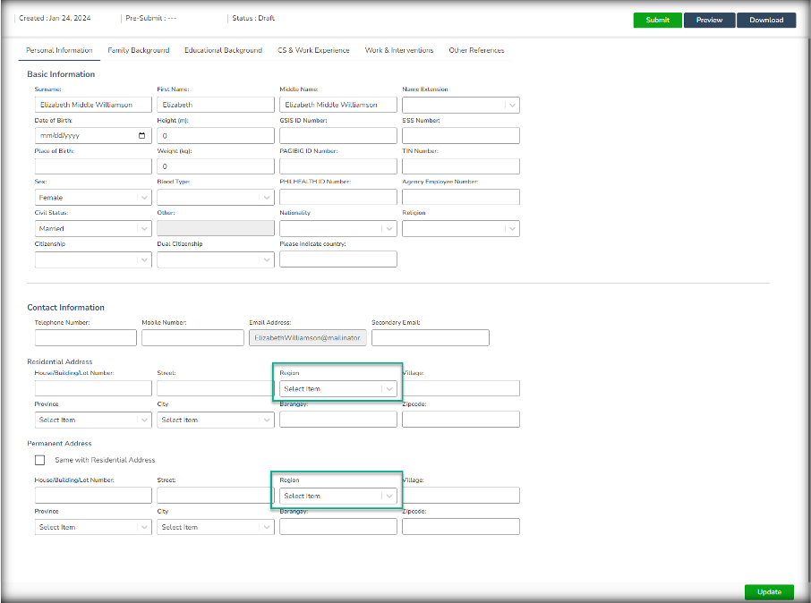Focus the TIN Number text field

(460, 166)
